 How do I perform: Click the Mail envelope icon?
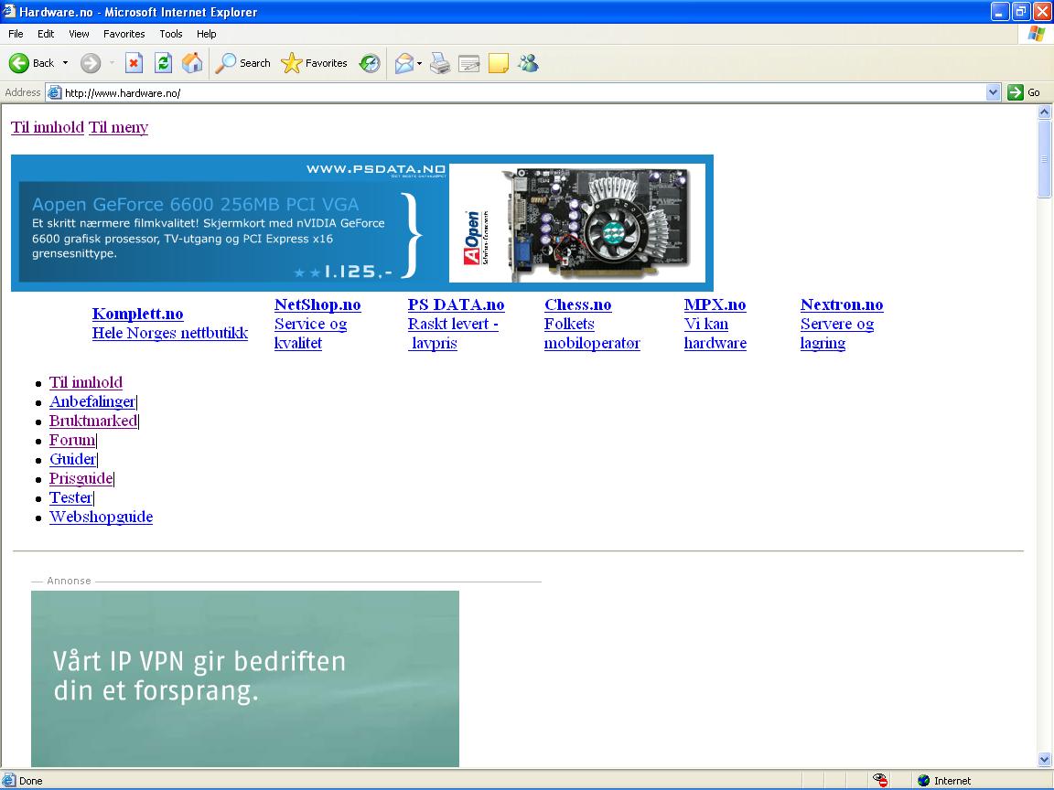[x=404, y=63]
